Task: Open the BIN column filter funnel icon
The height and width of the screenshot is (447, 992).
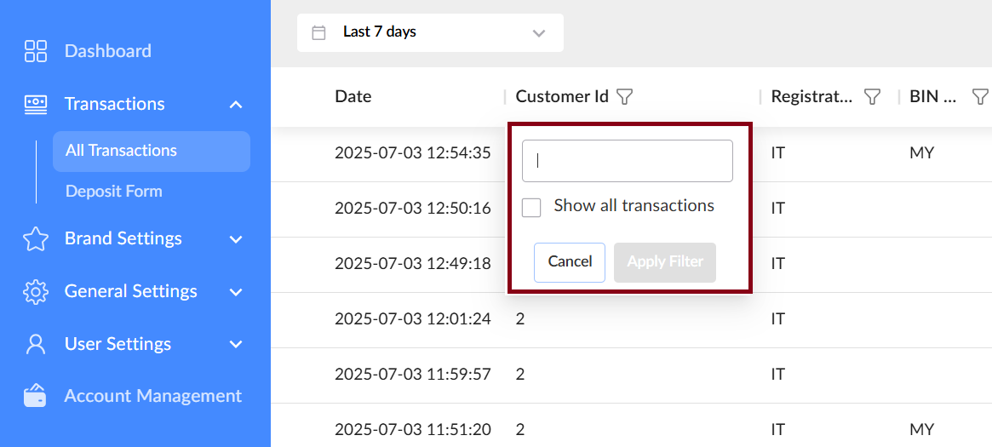Action: (x=980, y=97)
